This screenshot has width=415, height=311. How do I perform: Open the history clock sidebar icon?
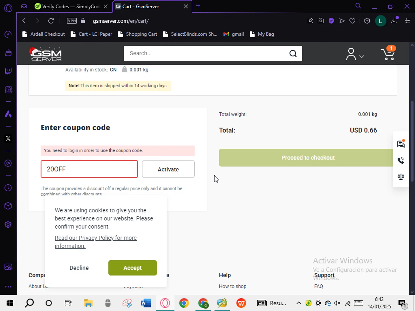click(8, 188)
